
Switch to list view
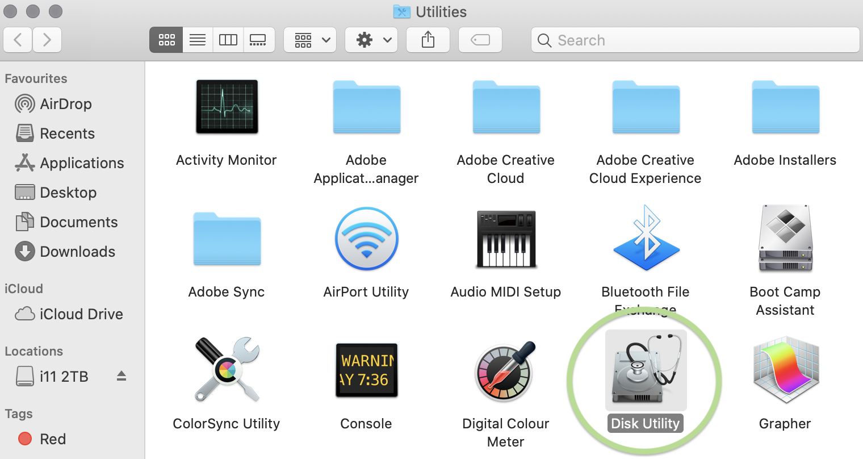pos(198,40)
